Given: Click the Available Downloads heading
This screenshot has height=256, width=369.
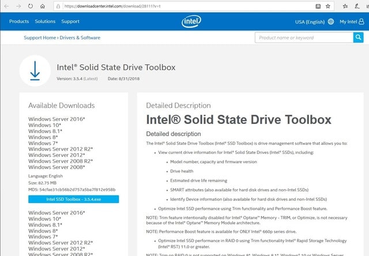Looking at the screenshot, I should [62, 106].
